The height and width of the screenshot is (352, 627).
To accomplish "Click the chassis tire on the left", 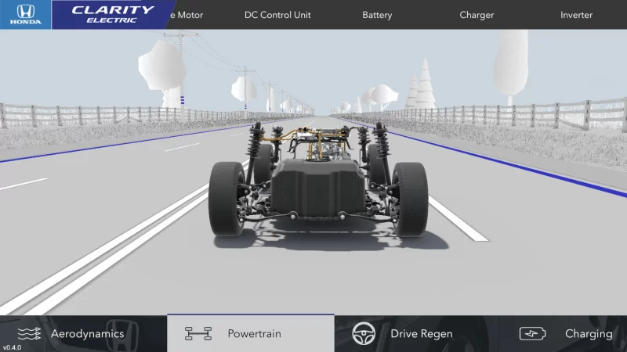I will tap(228, 198).
